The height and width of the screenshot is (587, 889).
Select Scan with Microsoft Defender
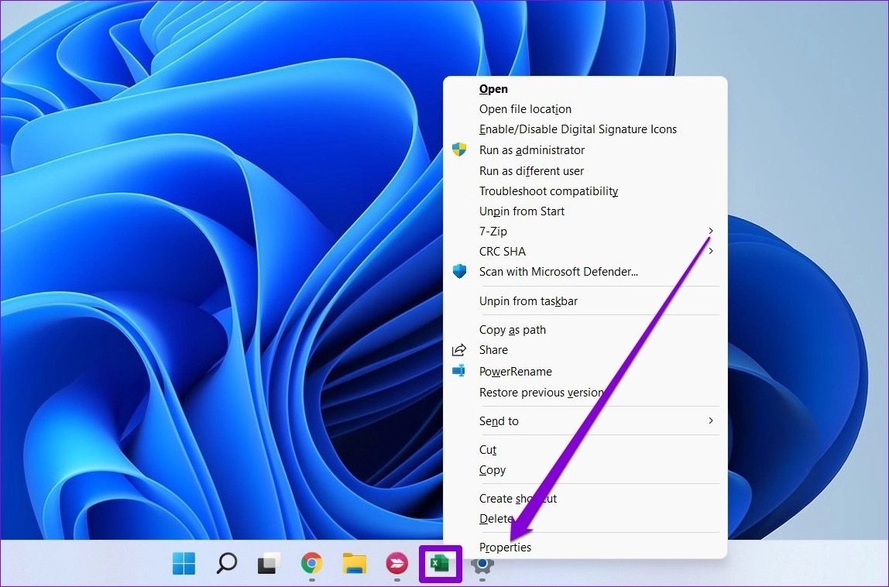pos(558,271)
